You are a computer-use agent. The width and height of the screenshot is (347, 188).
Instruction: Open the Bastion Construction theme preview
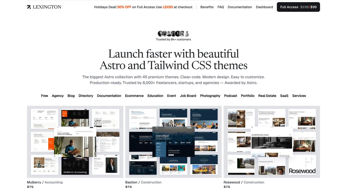[173, 142]
